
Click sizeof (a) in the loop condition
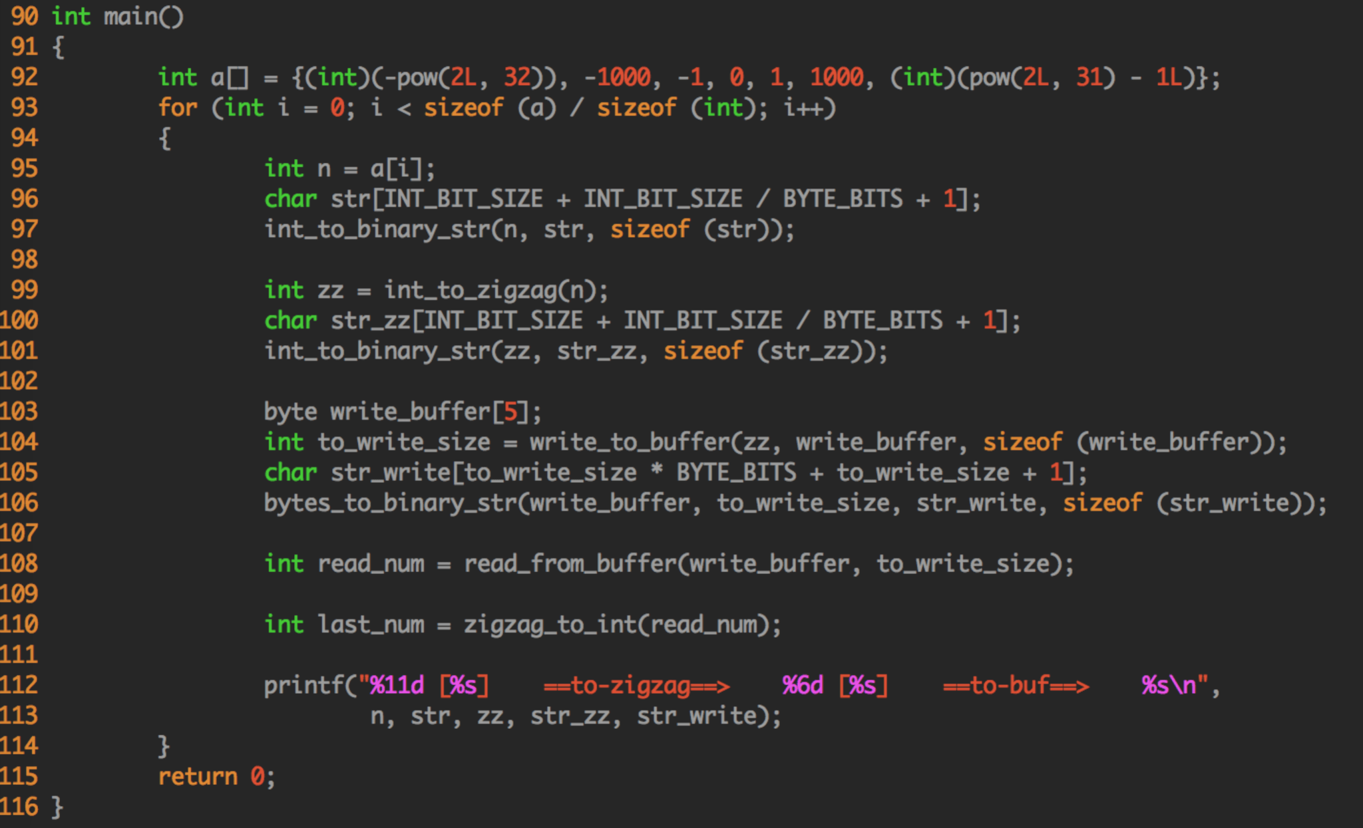pos(489,108)
